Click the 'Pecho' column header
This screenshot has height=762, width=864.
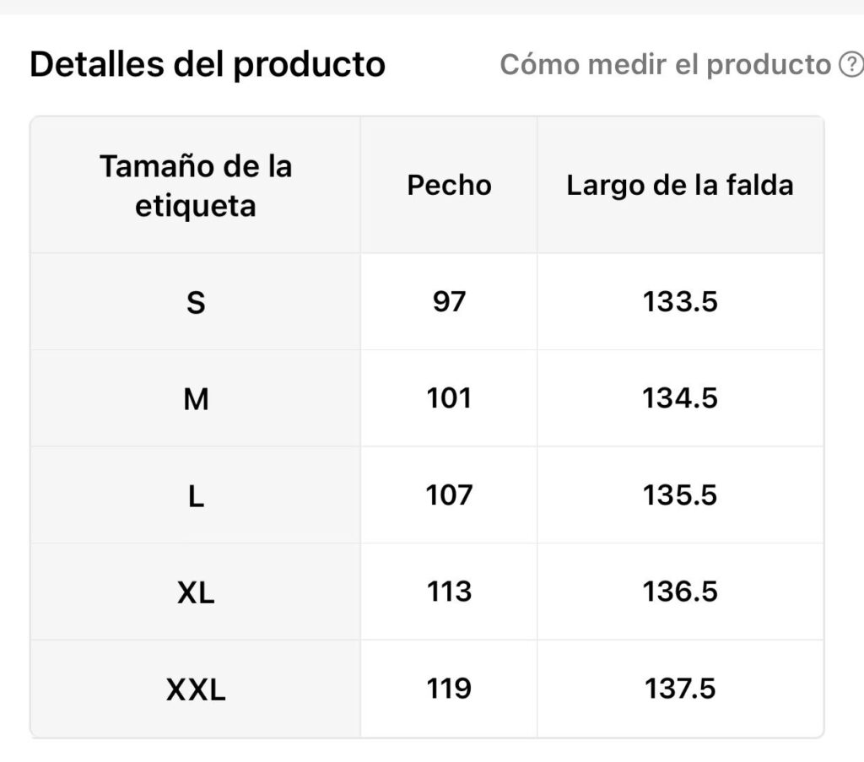(x=449, y=185)
